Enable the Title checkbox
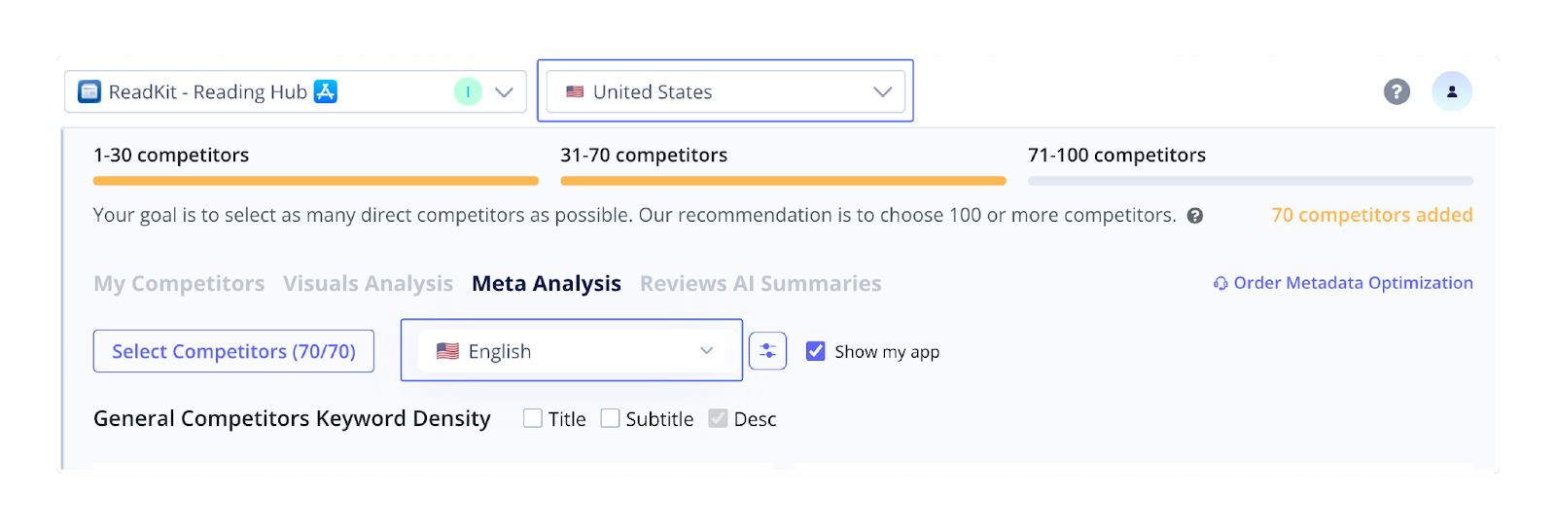The width and height of the screenshot is (1556, 531). click(x=533, y=418)
